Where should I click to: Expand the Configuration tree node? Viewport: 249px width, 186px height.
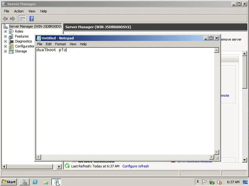click(x=5, y=46)
